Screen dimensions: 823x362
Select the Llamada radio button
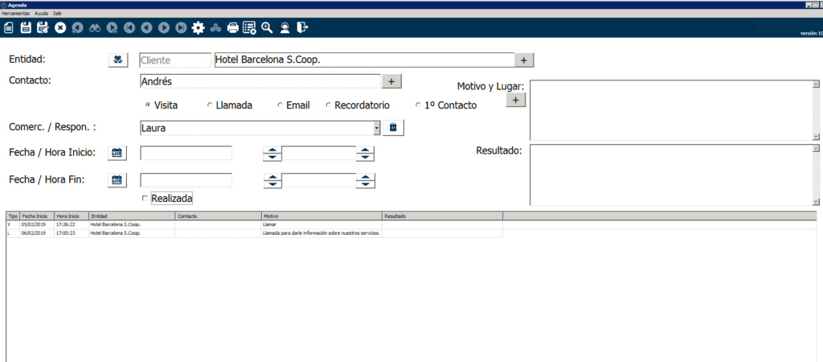pos(211,105)
